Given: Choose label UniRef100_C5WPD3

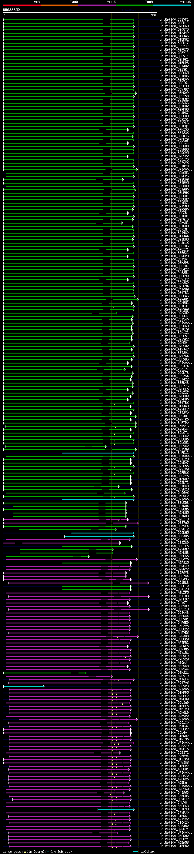Looking at the screenshot, I should tap(174, 150).
